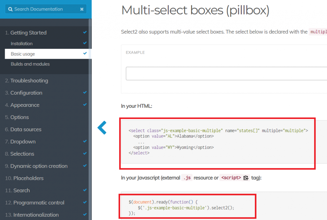Click checkmark beside Basic usage
This screenshot has height=220, width=327.
pos(85,53)
